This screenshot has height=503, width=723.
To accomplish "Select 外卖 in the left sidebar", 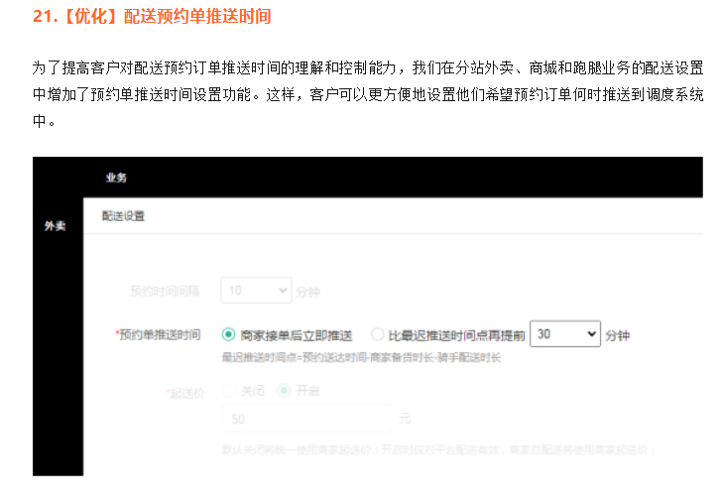I will tap(56, 226).
